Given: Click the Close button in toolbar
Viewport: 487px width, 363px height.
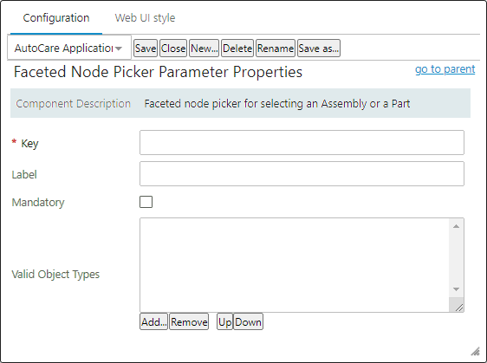Looking at the screenshot, I should (x=173, y=49).
